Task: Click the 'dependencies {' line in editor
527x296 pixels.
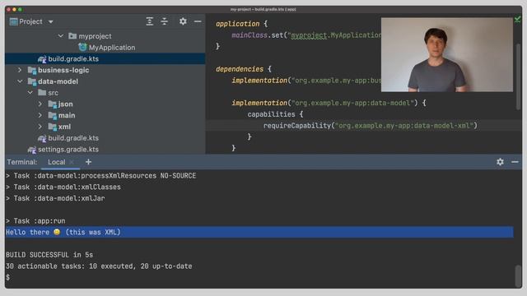Action: click(x=244, y=69)
